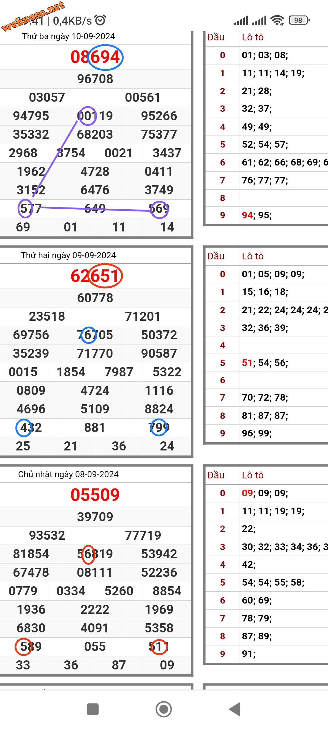Tap loto row '51; 54; 56;'
Viewport: 328px width, 729px height.
[265, 363]
